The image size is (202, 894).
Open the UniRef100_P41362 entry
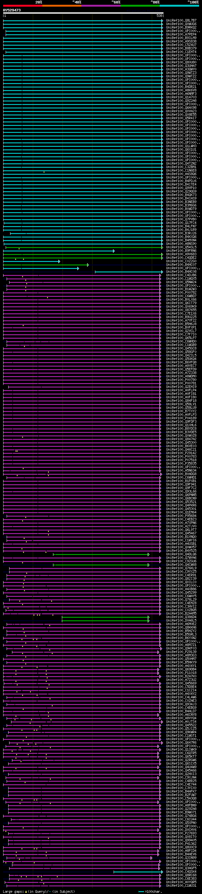pos(181,844)
